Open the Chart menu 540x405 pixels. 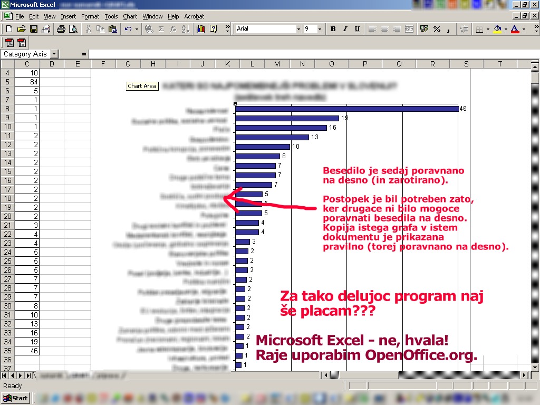click(x=130, y=16)
